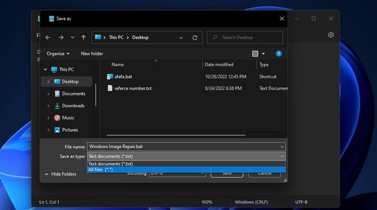Viewport: 377px width, 210px height.
Task: Open the File name dropdown arrow
Action: coord(282,147)
